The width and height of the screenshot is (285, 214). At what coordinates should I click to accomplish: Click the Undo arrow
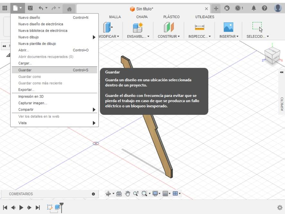tap(41, 8)
